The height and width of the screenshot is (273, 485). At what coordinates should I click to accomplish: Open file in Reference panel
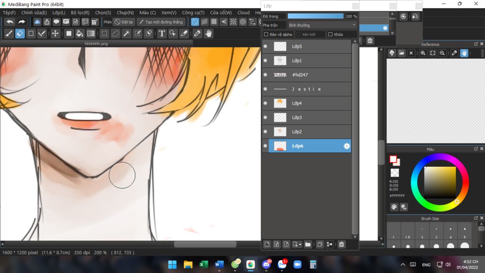[x=402, y=53]
